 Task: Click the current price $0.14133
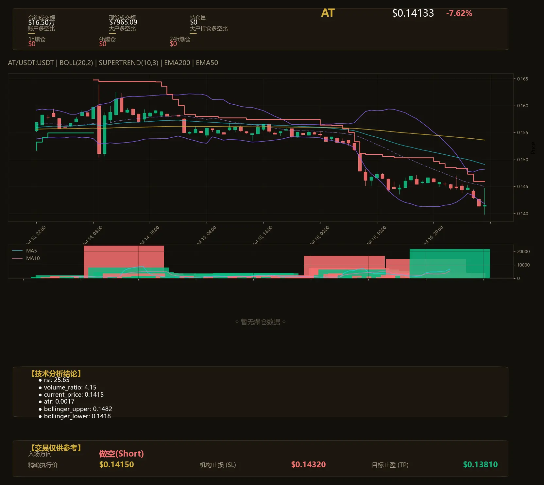(x=413, y=13)
